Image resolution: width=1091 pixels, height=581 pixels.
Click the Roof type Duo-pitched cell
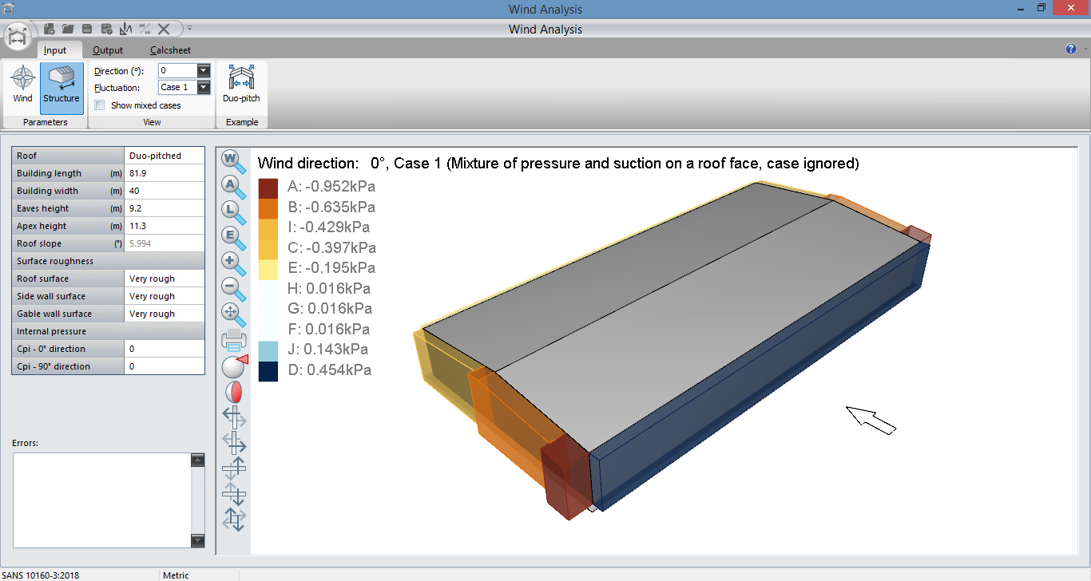[165, 156]
